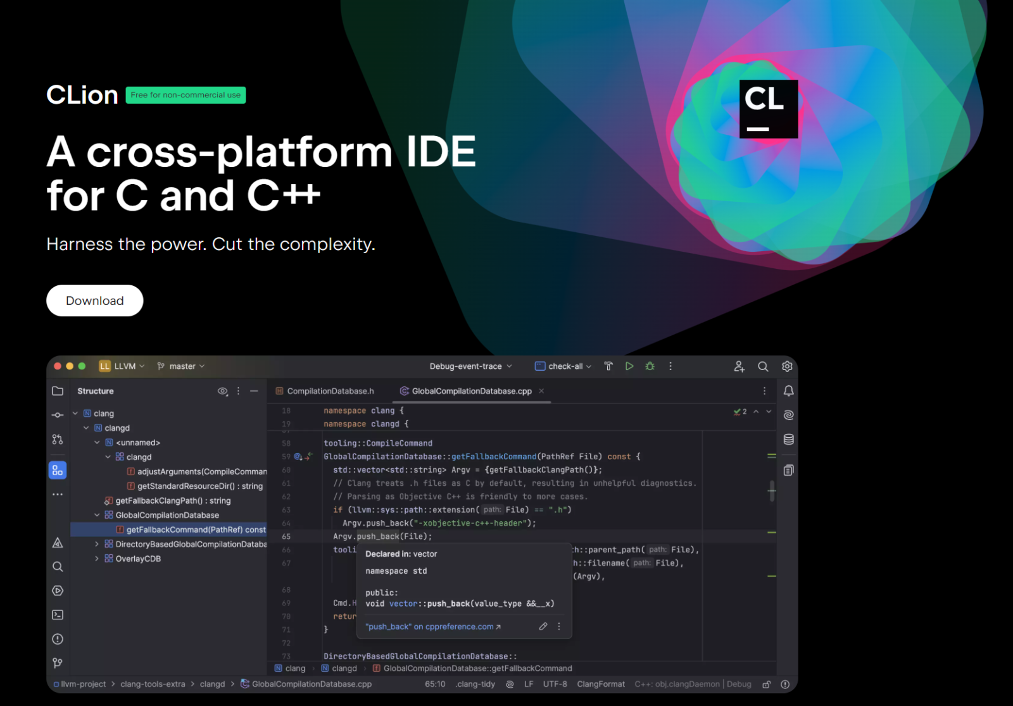Screen dimensions: 1013x706
Task: Click the Download button
Action: [x=94, y=300]
